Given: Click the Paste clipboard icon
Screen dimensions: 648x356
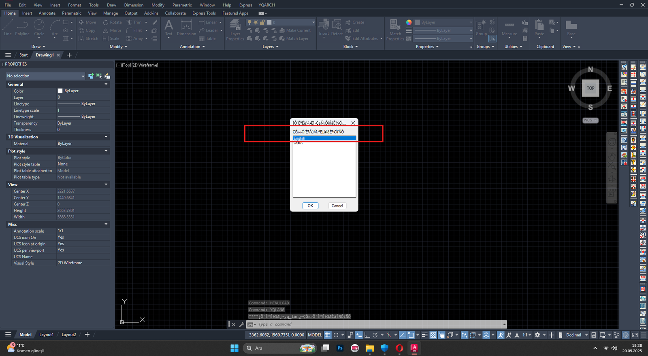Looking at the screenshot, I should pos(539,28).
